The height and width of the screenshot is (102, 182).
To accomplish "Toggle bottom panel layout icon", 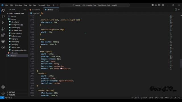I will (x=156, y=5).
